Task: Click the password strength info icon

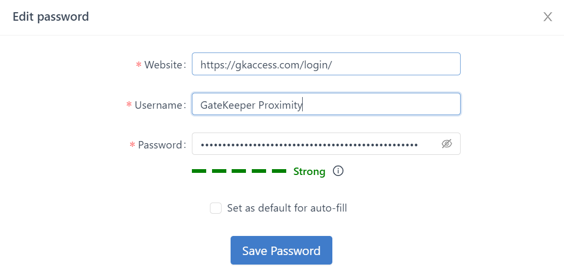Action: point(338,171)
